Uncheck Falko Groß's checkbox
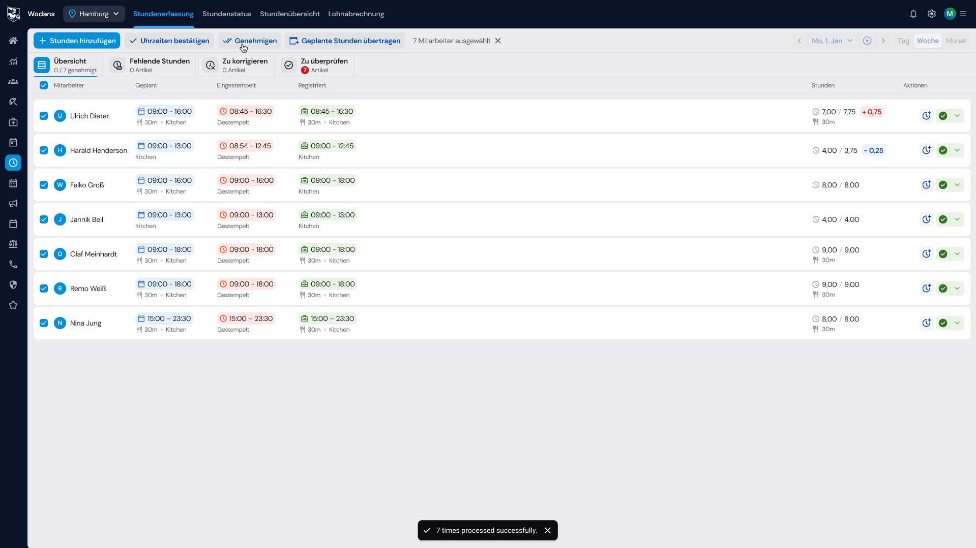 [44, 185]
